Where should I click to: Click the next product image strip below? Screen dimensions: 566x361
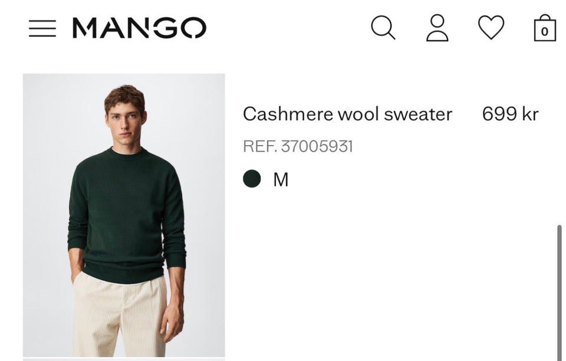(124, 360)
